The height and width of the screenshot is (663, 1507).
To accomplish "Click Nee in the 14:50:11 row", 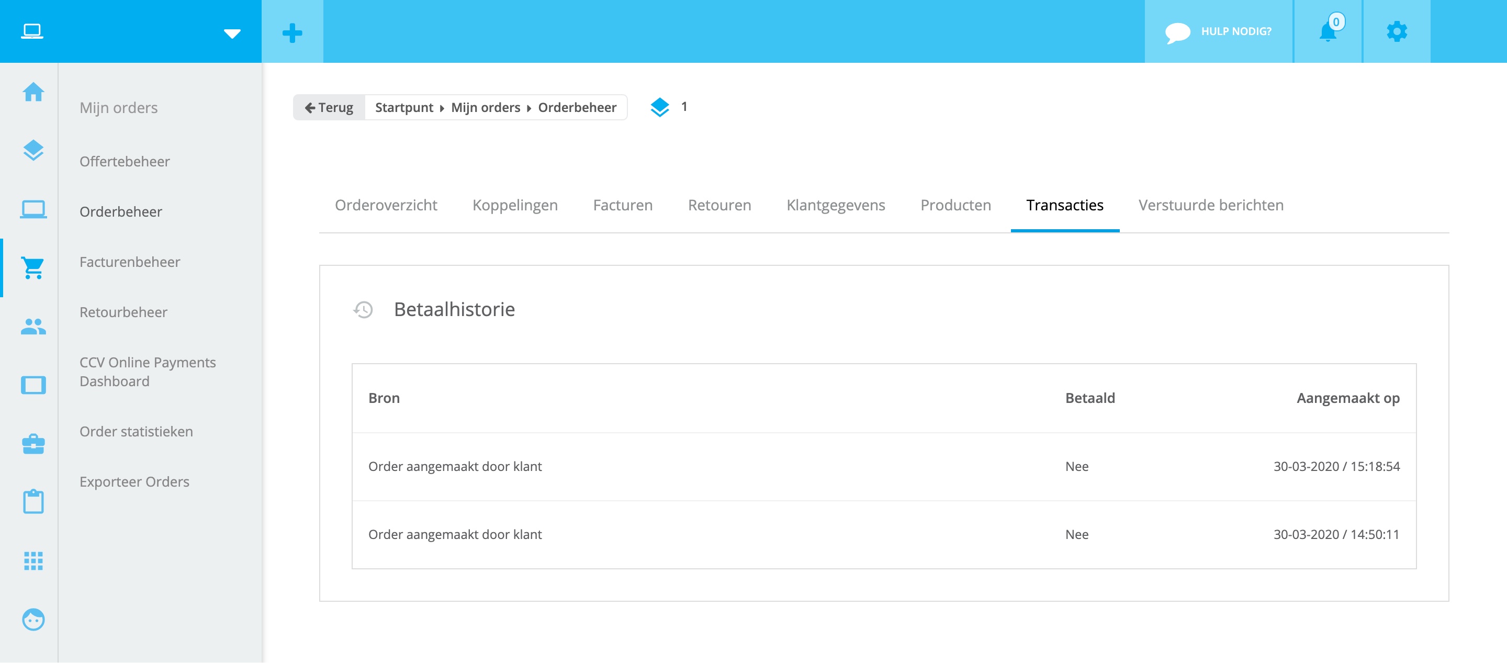I will 1077,535.
